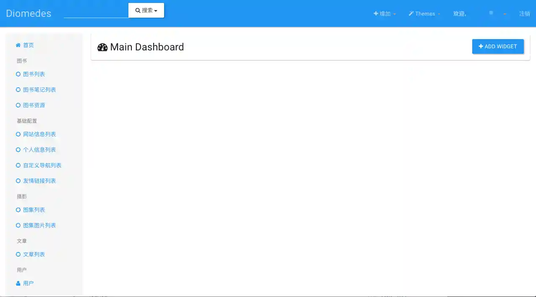
Task: Click the circle bullet icon beside 图书列表
Action: (x=18, y=74)
